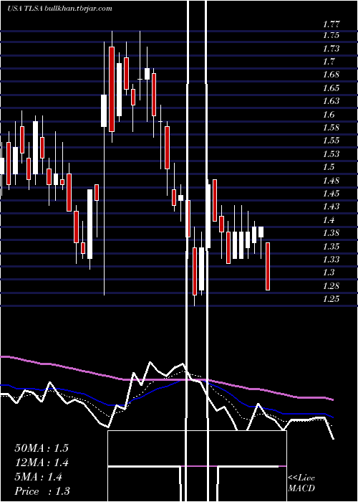Click the 1.3 price axis label
The height and width of the screenshot is (502, 358).
[x=329, y=273]
